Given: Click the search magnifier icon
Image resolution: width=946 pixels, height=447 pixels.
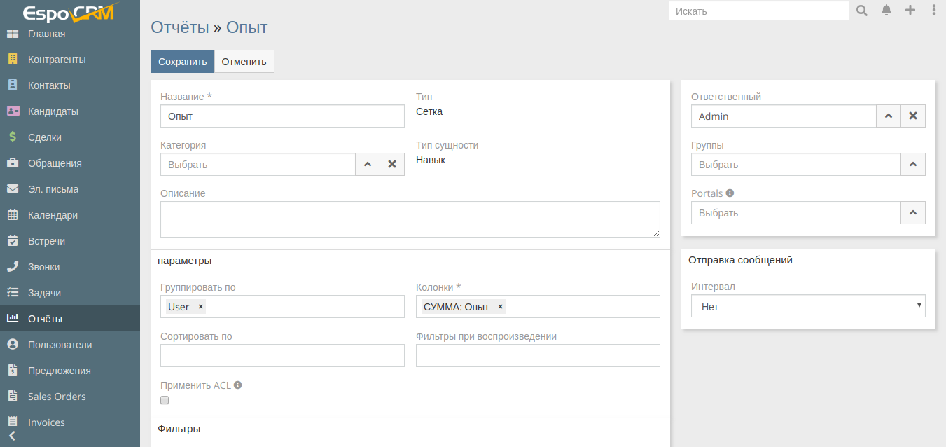Looking at the screenshot, I should coord(862,11).
